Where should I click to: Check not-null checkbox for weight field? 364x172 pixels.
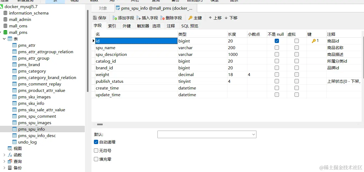coord(277,74)
